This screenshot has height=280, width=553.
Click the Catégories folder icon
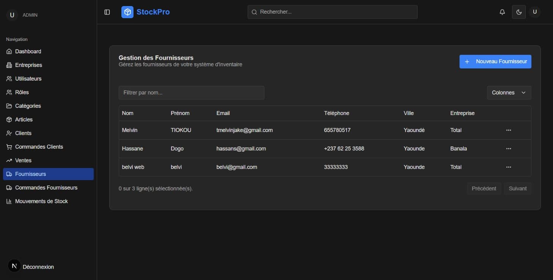coord(9,106)
